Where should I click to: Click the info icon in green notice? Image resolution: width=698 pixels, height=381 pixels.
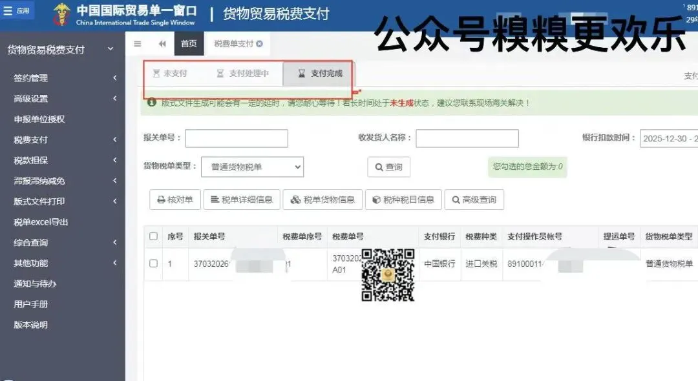[x=152, y=102]
